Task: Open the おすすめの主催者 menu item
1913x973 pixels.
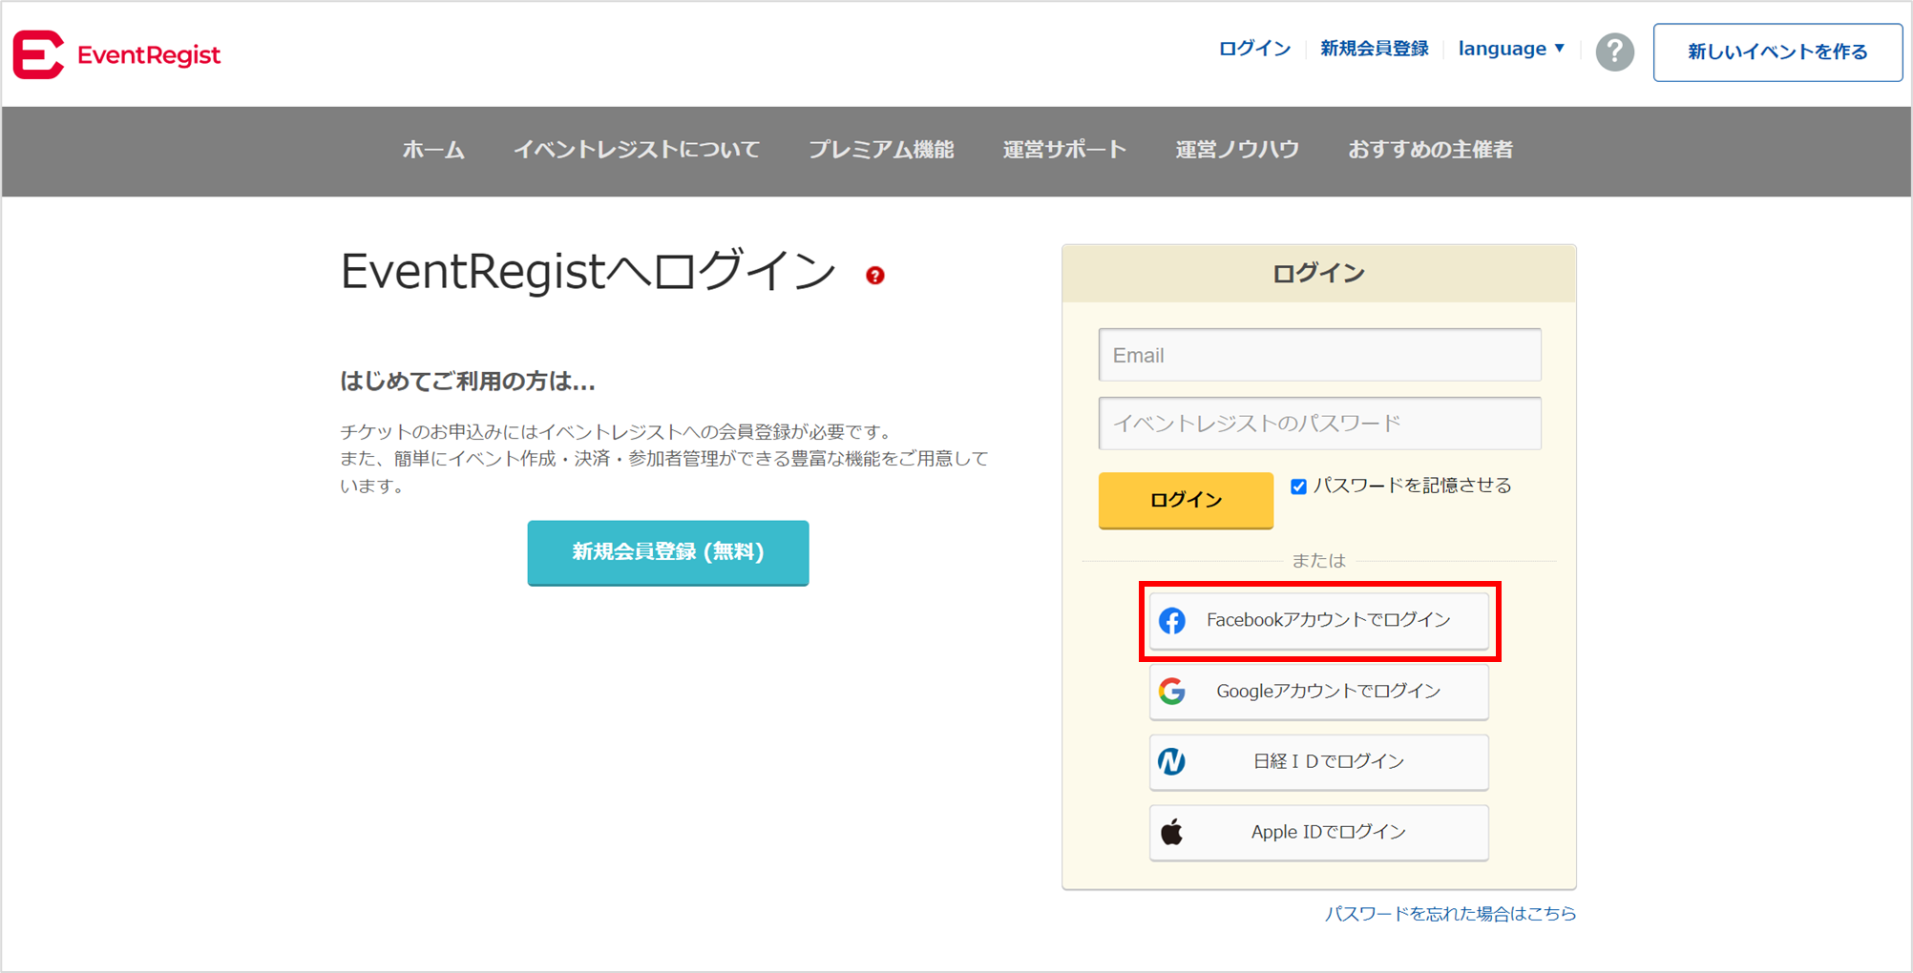Action: [x=1430, y=150]
